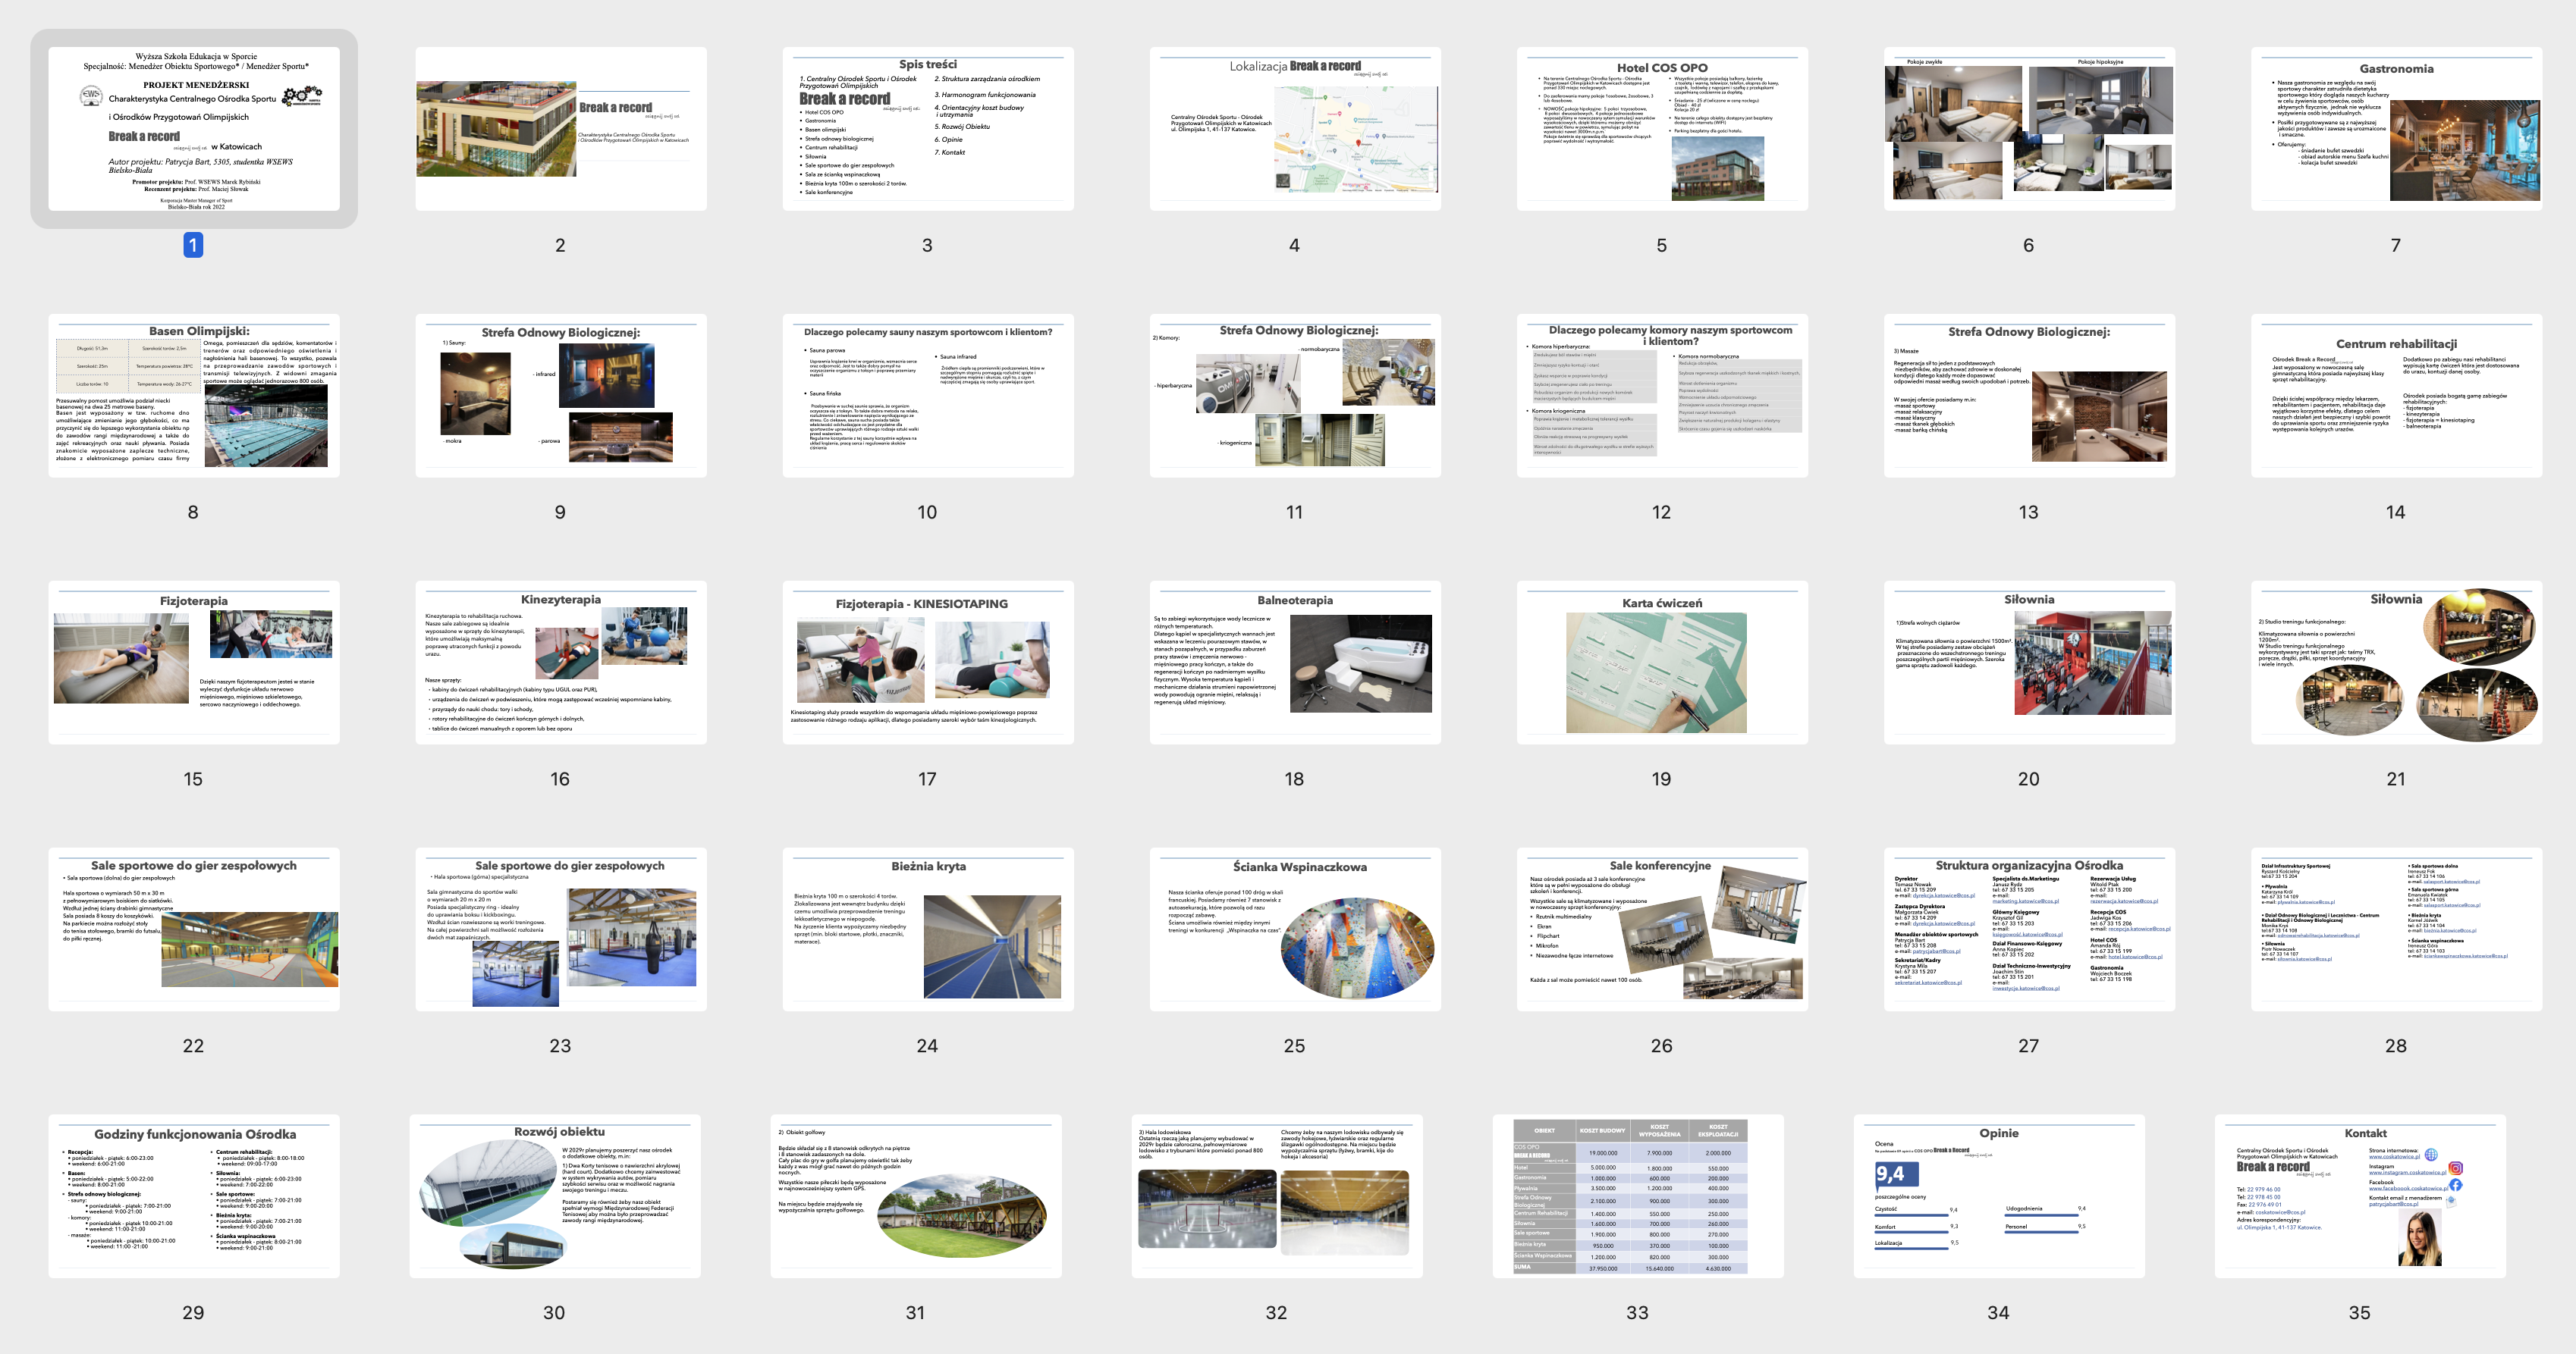Select the Hotel COS OPO slide
Screen dimensions: 2576x1354
[1661, 128]
